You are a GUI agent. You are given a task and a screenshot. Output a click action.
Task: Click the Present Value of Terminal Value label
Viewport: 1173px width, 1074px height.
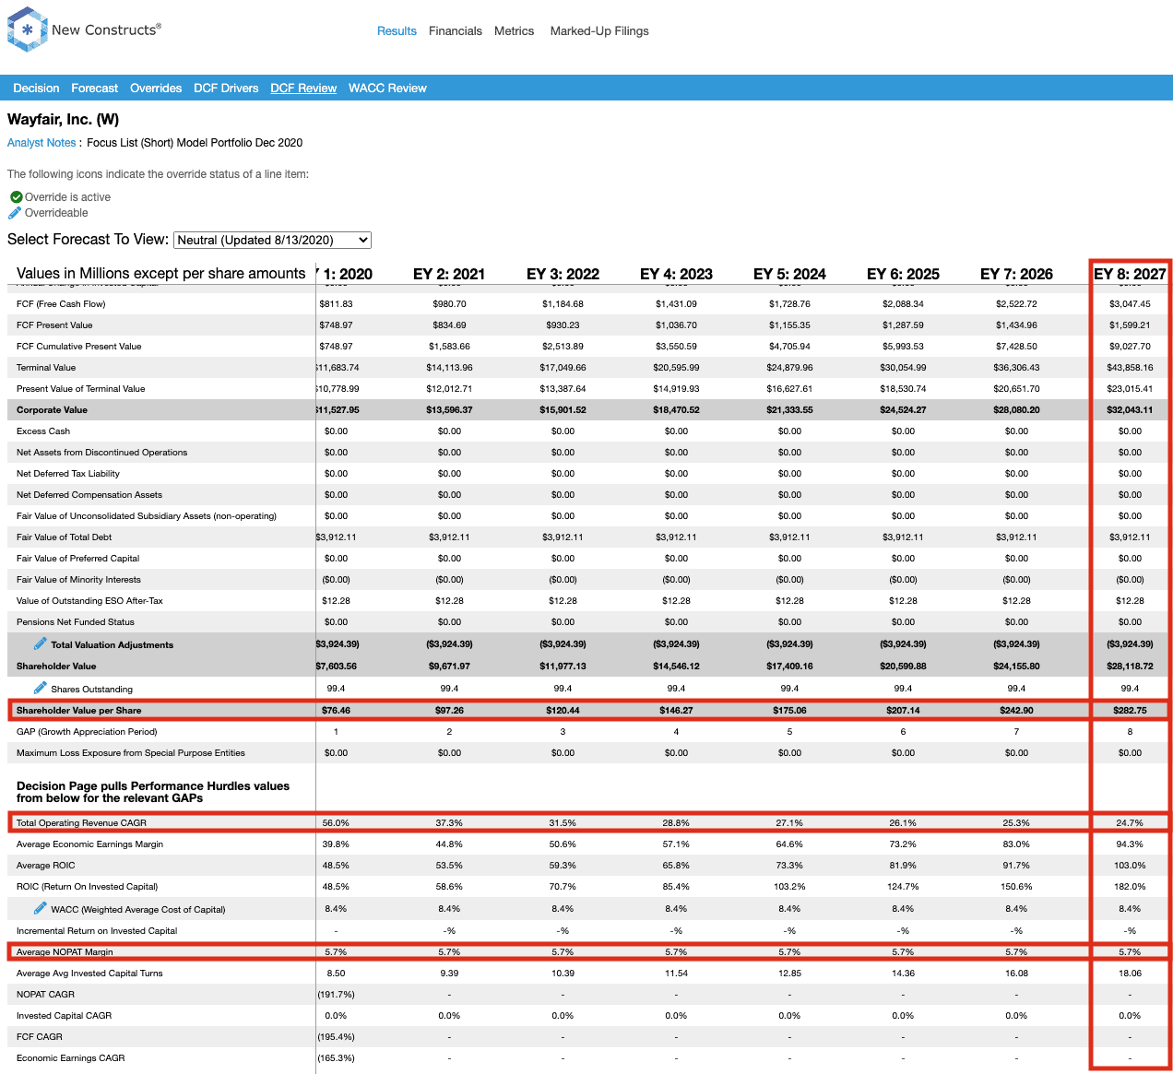click(81, 389)
